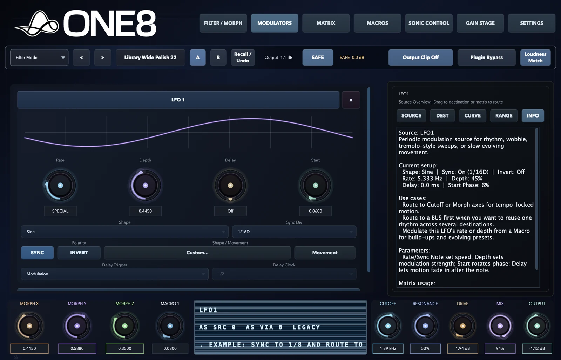
Task: Click the previous preset arrow button
Action: [81, 58]
